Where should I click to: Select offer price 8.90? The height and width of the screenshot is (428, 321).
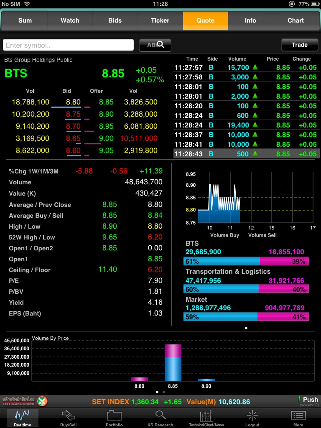106,114
